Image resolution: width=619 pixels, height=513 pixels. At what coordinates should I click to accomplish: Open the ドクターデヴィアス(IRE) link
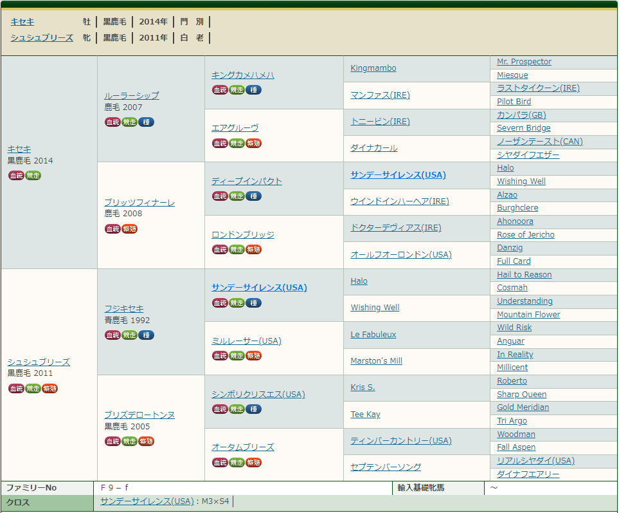(x=396, y=228)
